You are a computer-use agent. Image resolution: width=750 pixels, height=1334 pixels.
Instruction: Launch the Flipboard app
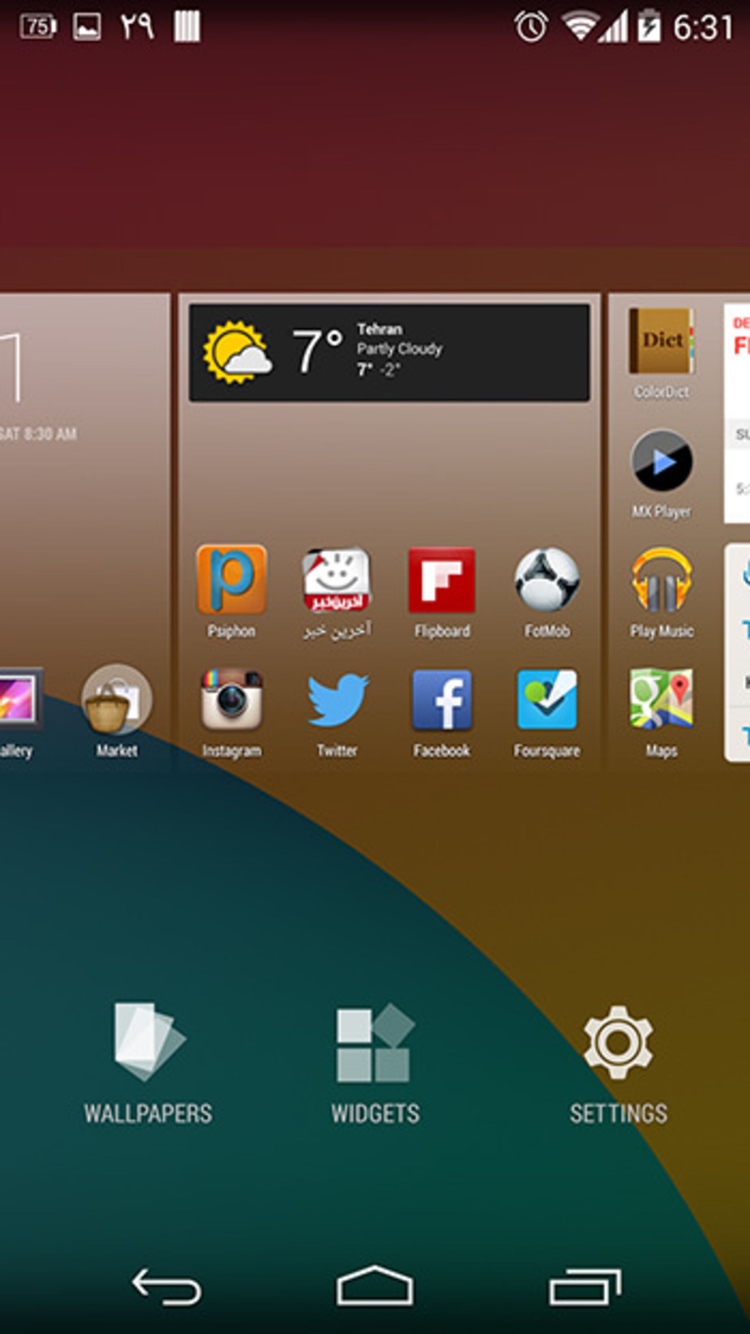tap(441, 580)
